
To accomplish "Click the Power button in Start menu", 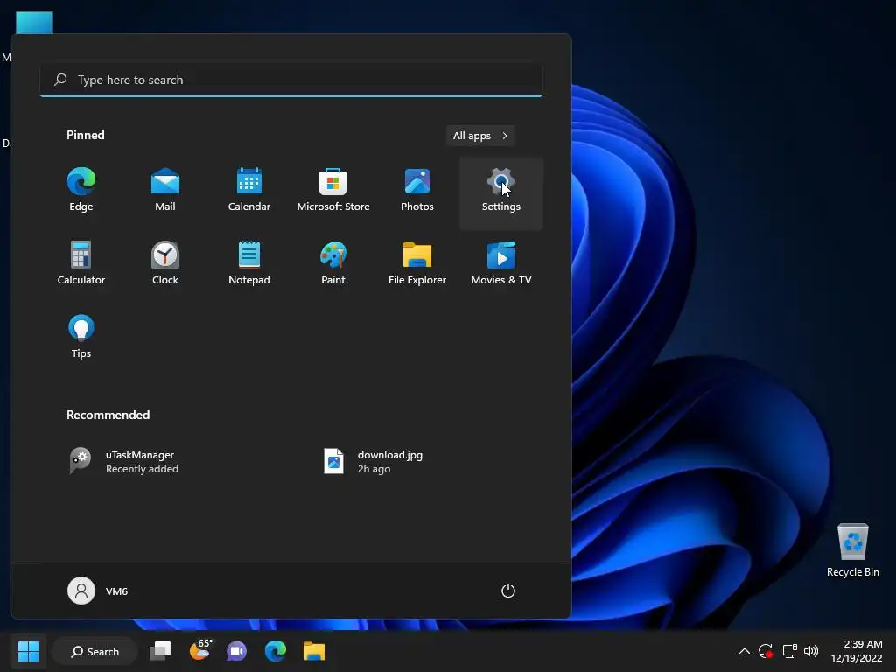I will click(508, 591).
